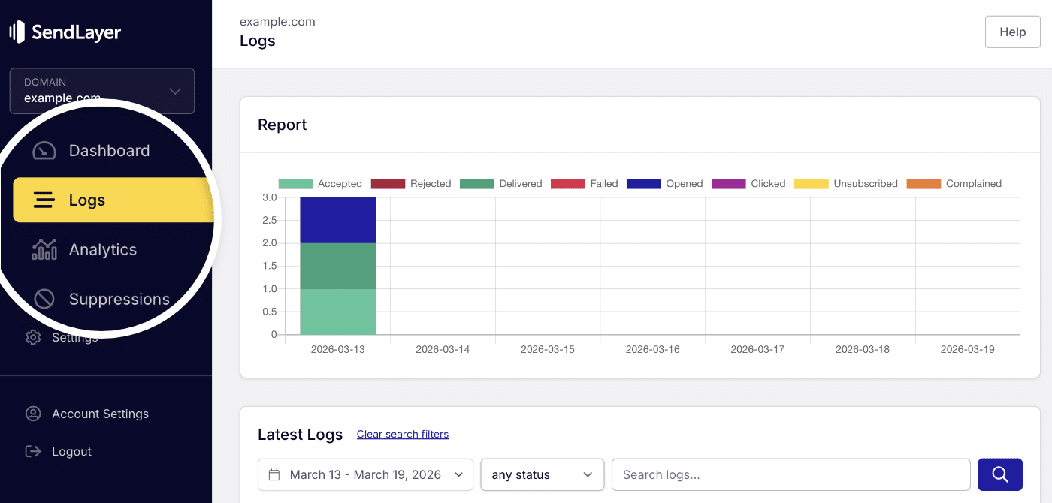Click the Clear search filters link
The width and height of the screenshot is (1052, 503).
[403, 435]
